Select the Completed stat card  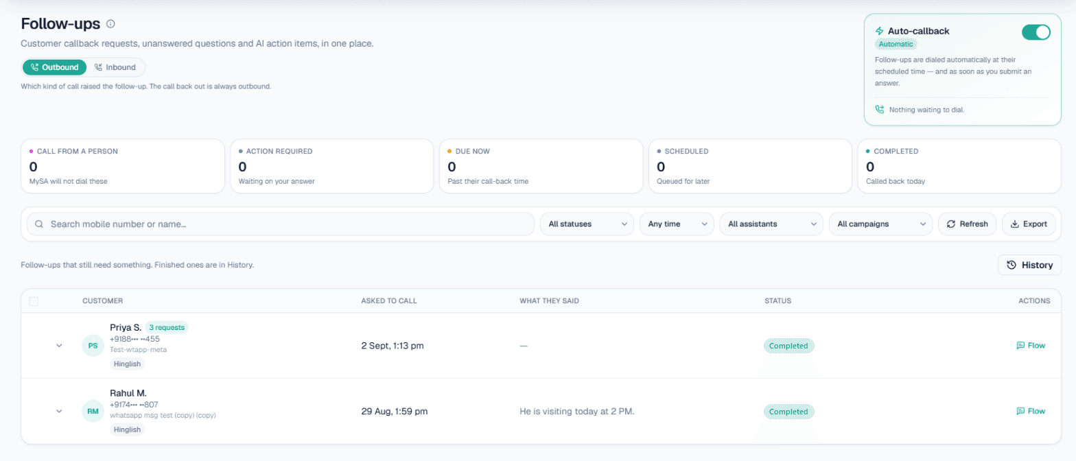[x=959, y=167]
